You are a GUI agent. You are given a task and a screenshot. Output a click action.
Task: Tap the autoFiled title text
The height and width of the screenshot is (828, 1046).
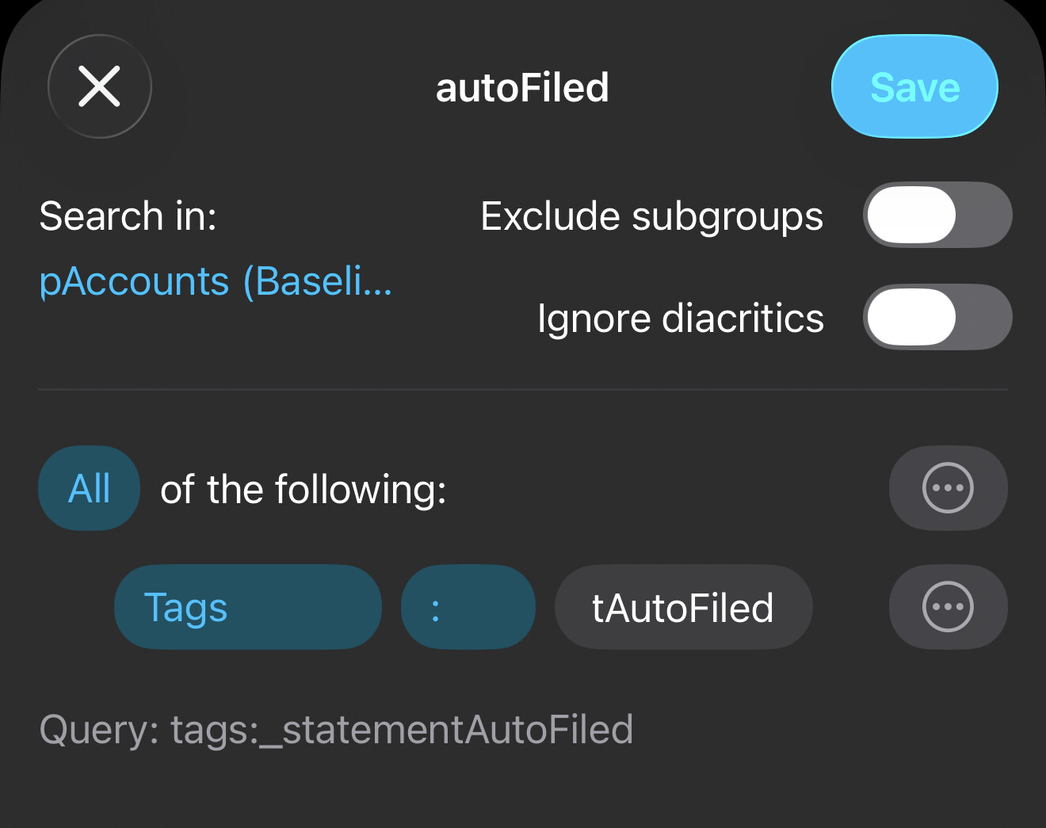522,87
